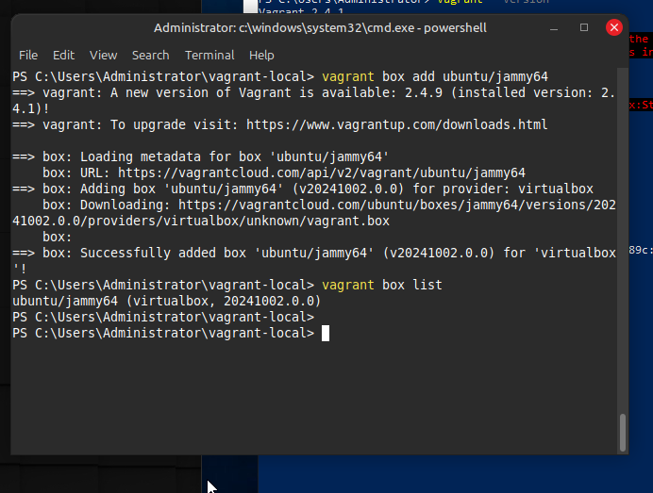This screenshot has width=653, height=493.
Task: Click the vagrantup.com downloads URL
Action: coord(396,124)
